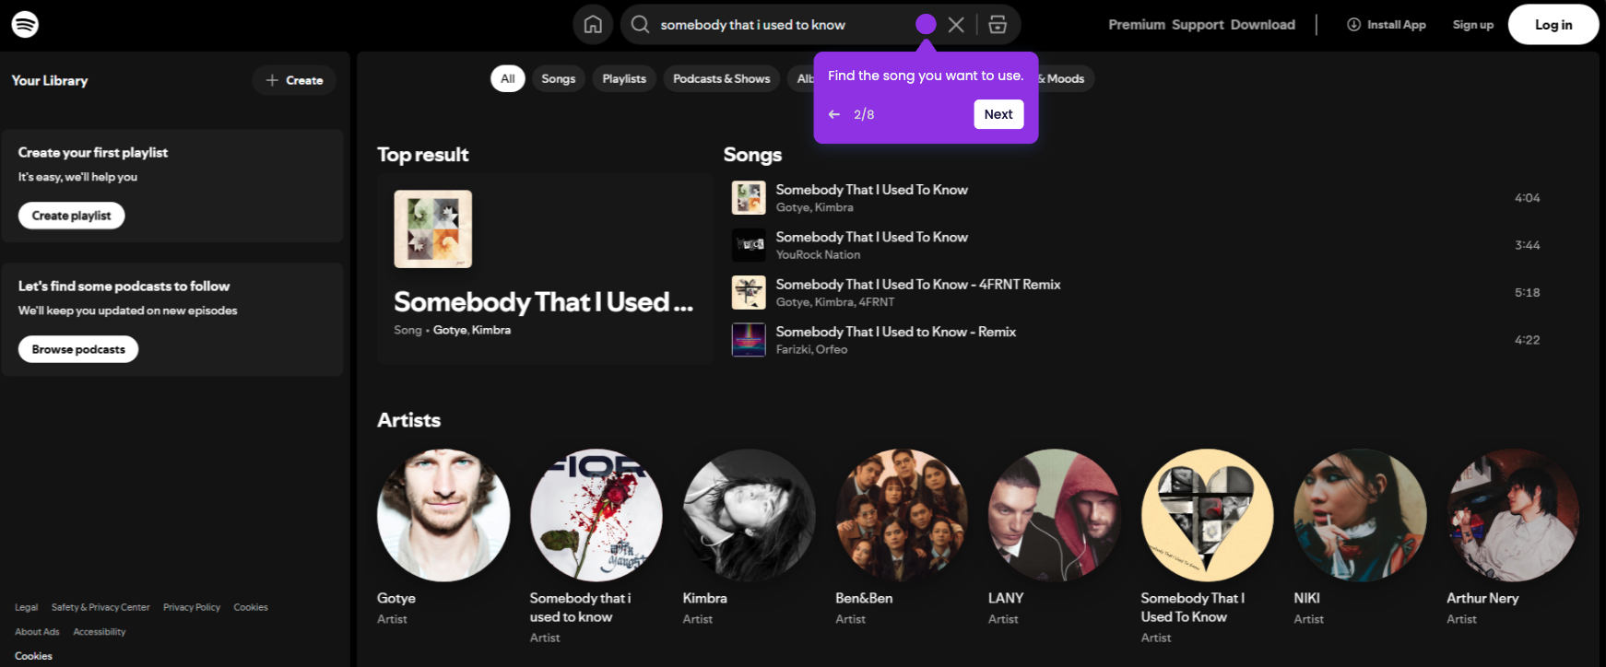1606x667 pixels.
Task: Click the Log in button
Action: (x=1553, y=25)
